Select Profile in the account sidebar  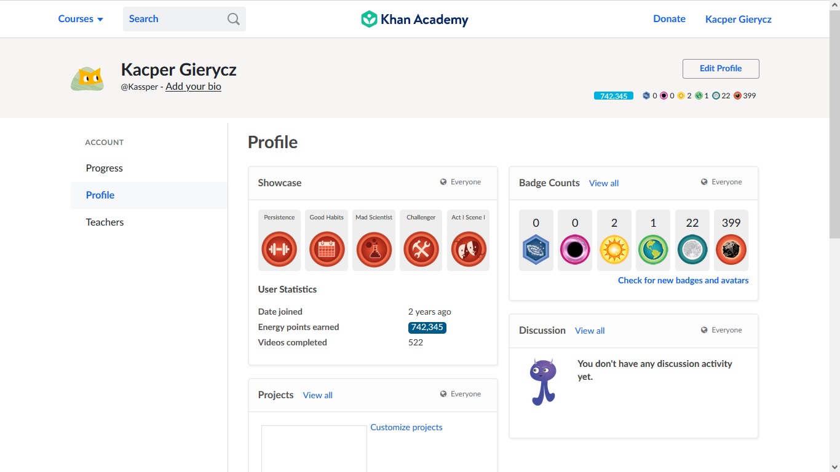[149, 195]
